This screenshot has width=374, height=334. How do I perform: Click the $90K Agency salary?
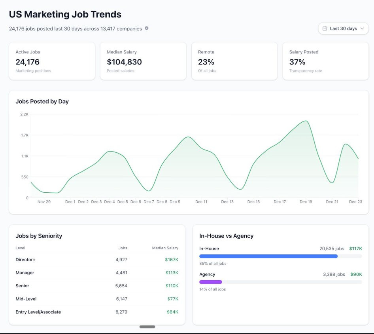[x=356, y=274]
